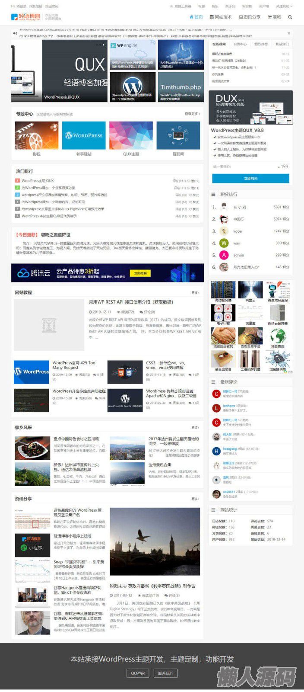The width and height of the screenshot is (304, 692).
Task: Click the blue H avatar of hezuyang
Action: pyautogui.click(x=216, y=451)
